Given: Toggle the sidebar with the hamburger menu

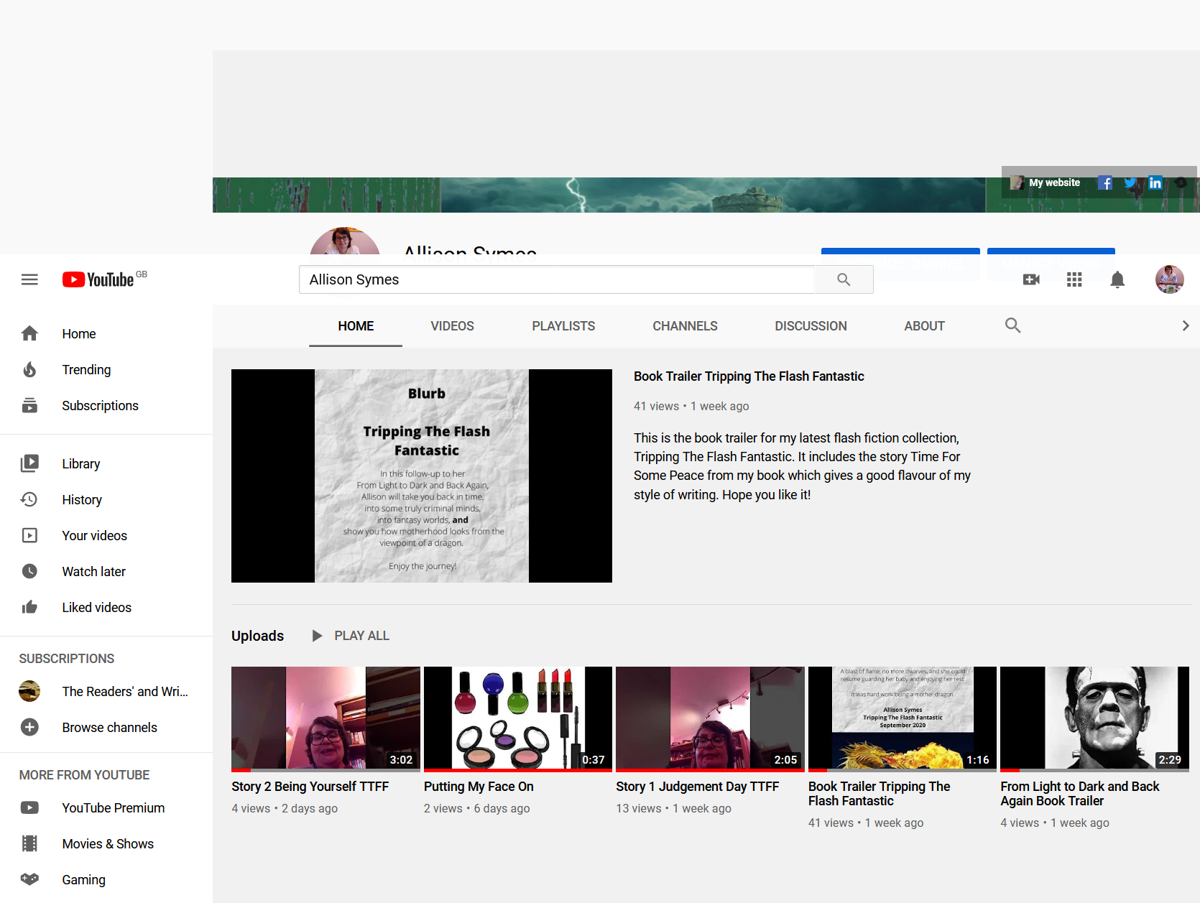Looking at the screenshot, I should coord(29,279).
